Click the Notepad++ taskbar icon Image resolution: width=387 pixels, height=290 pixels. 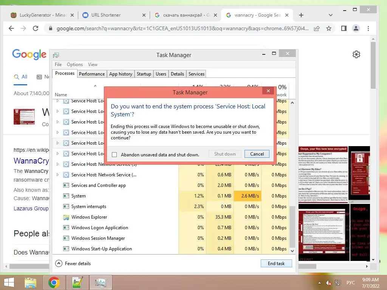77,282
